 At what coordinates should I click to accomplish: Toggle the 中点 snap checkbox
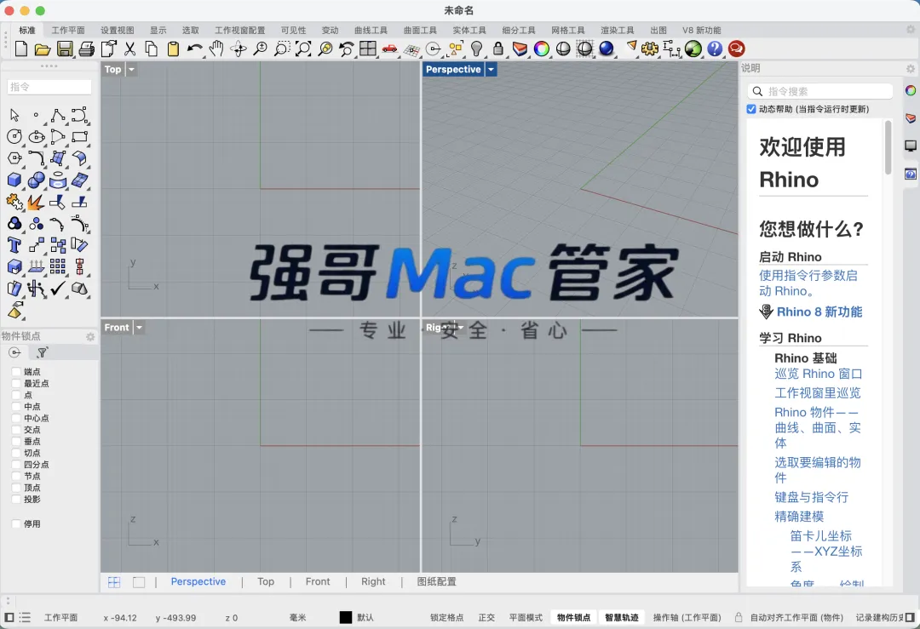tap(16, 406)
